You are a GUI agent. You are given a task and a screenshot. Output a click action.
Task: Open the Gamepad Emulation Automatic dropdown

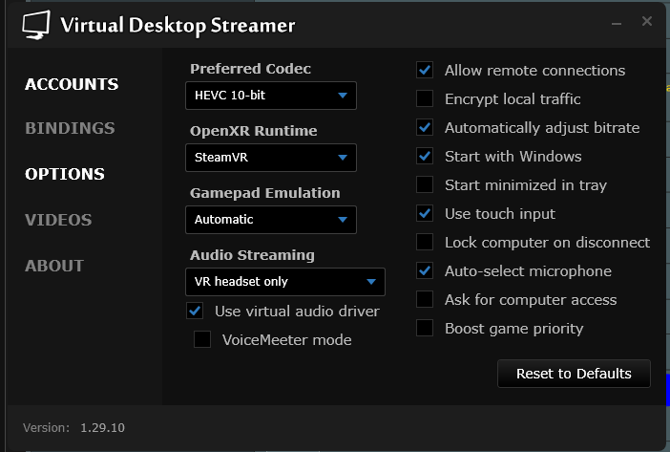[271, 220]
